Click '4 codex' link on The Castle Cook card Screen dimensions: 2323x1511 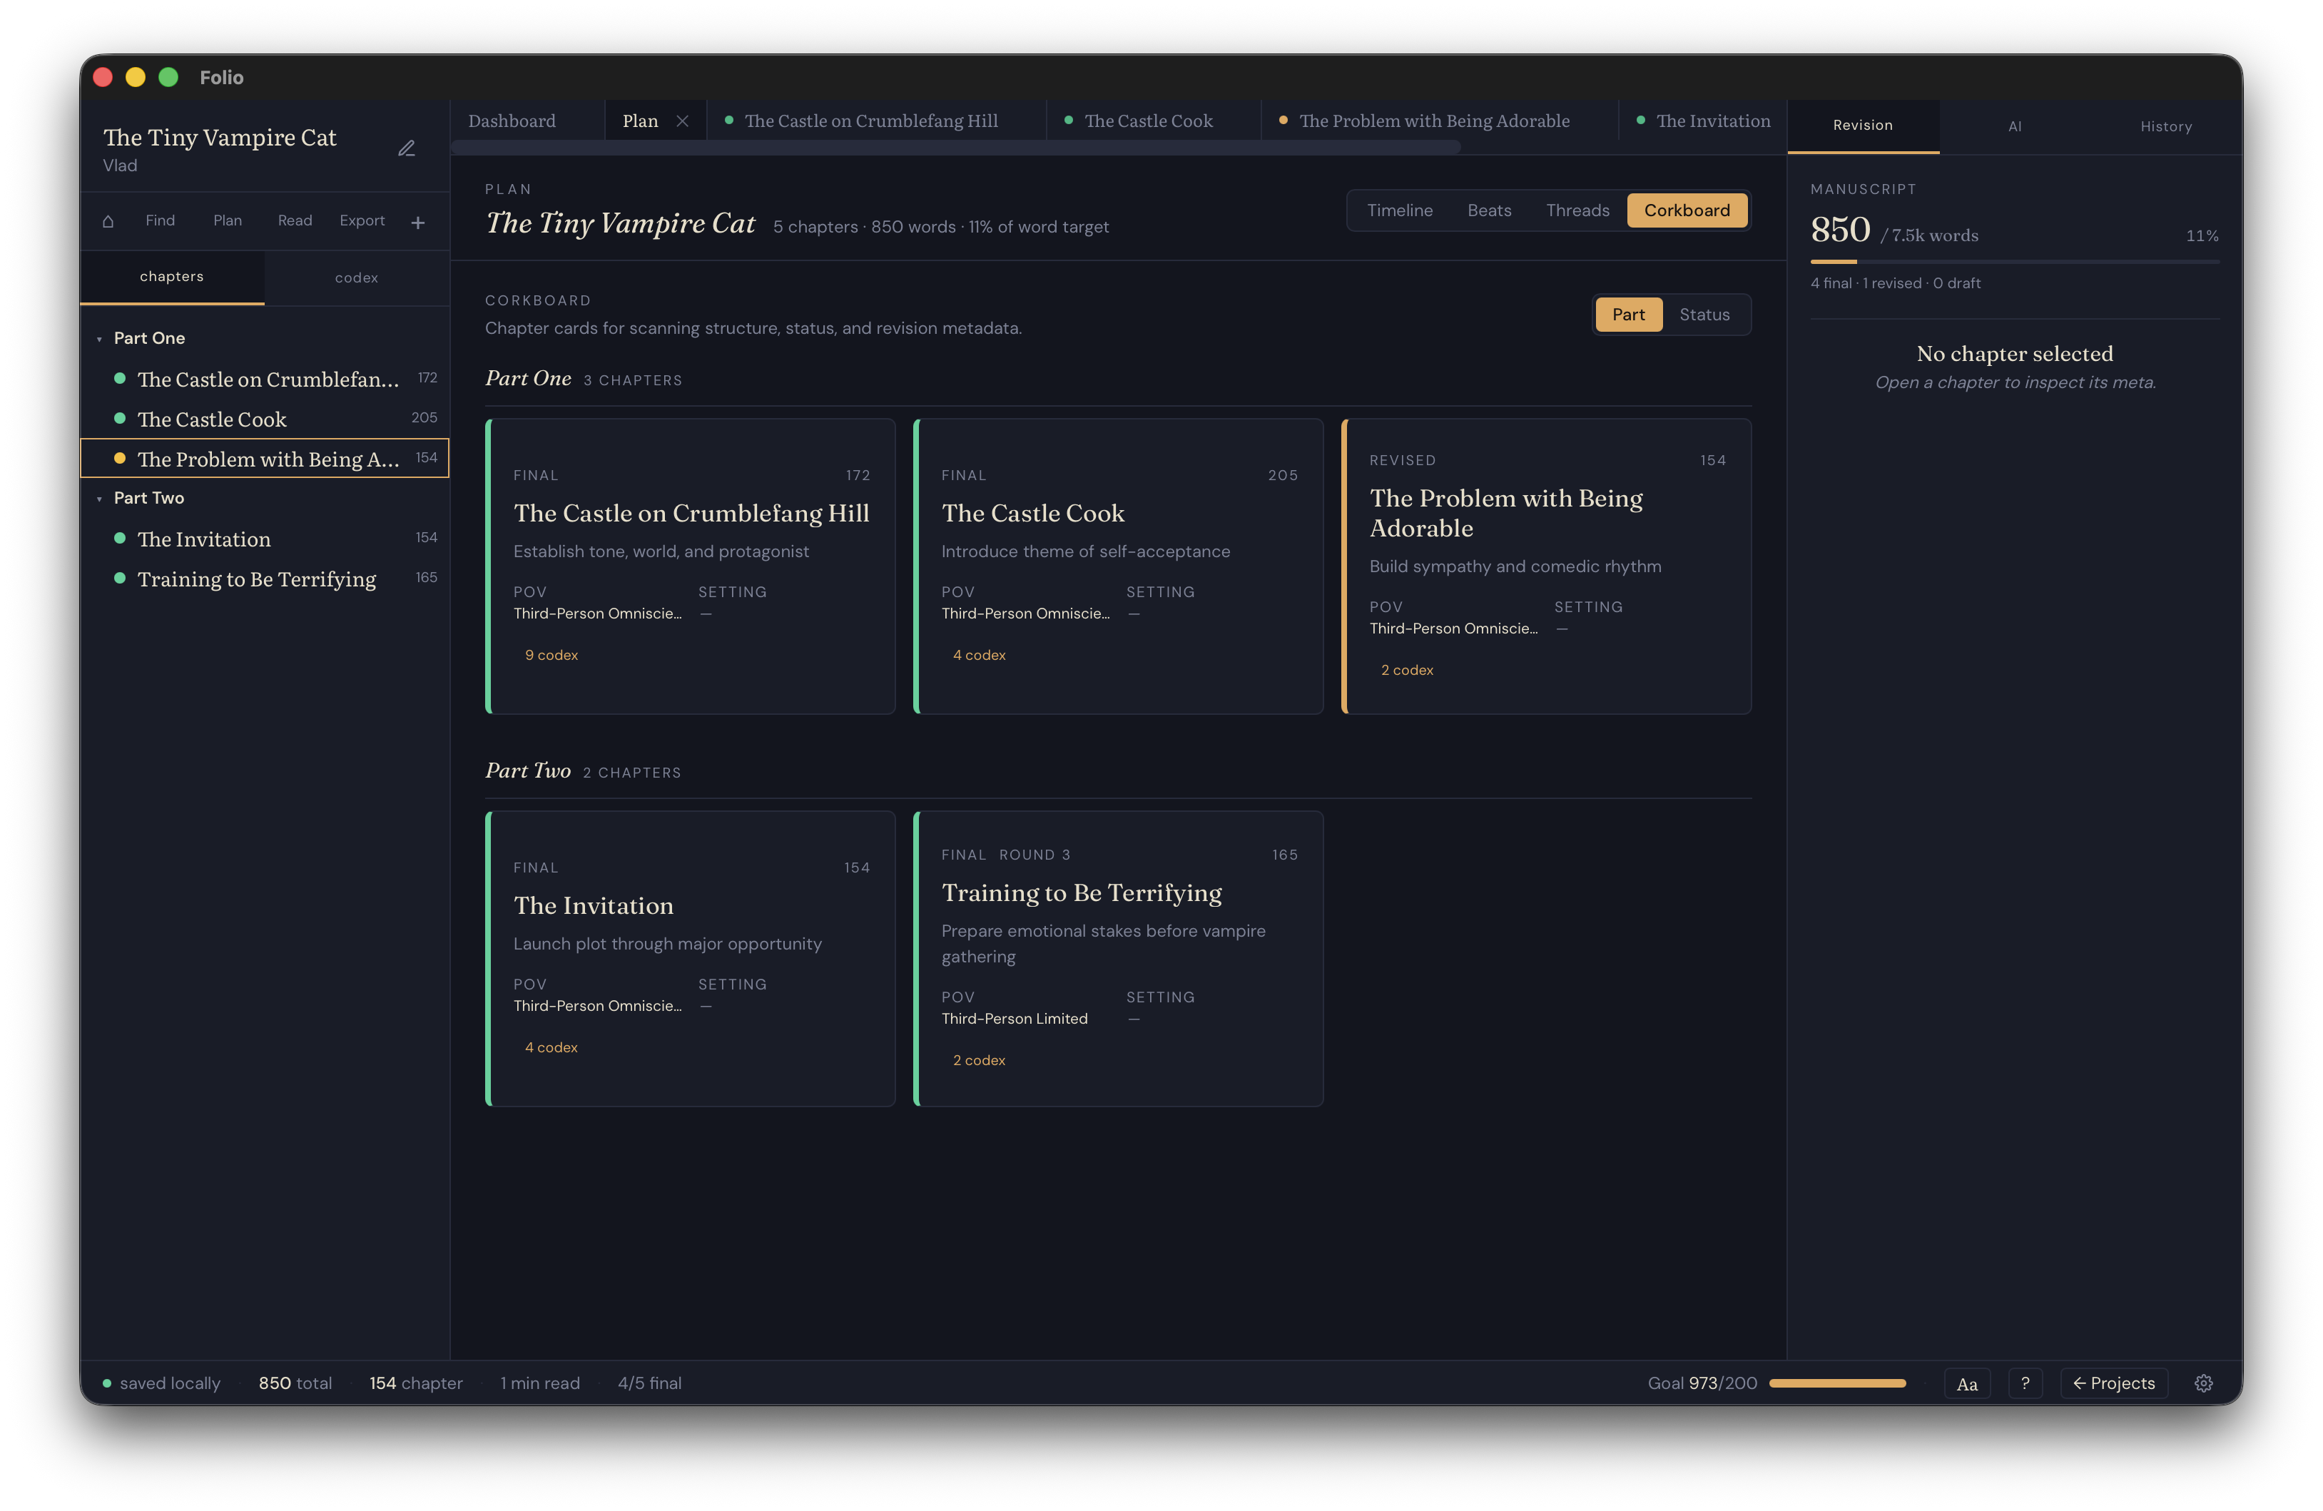click(979, 655)
